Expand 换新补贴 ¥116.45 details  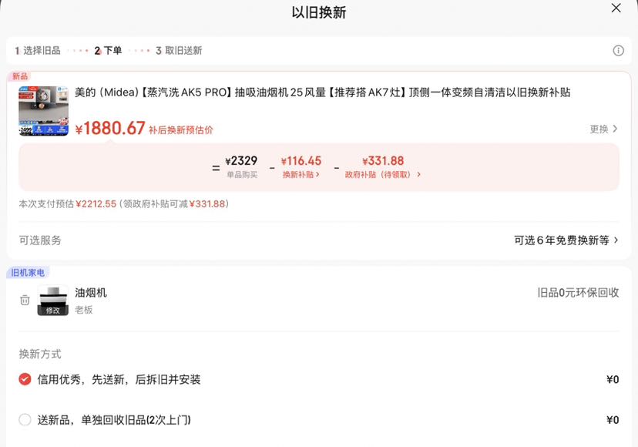tap(301, 175)
